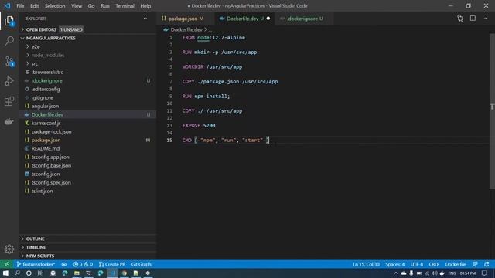Click the Explorer panel more actions ellipsis

tap(146, 19)
